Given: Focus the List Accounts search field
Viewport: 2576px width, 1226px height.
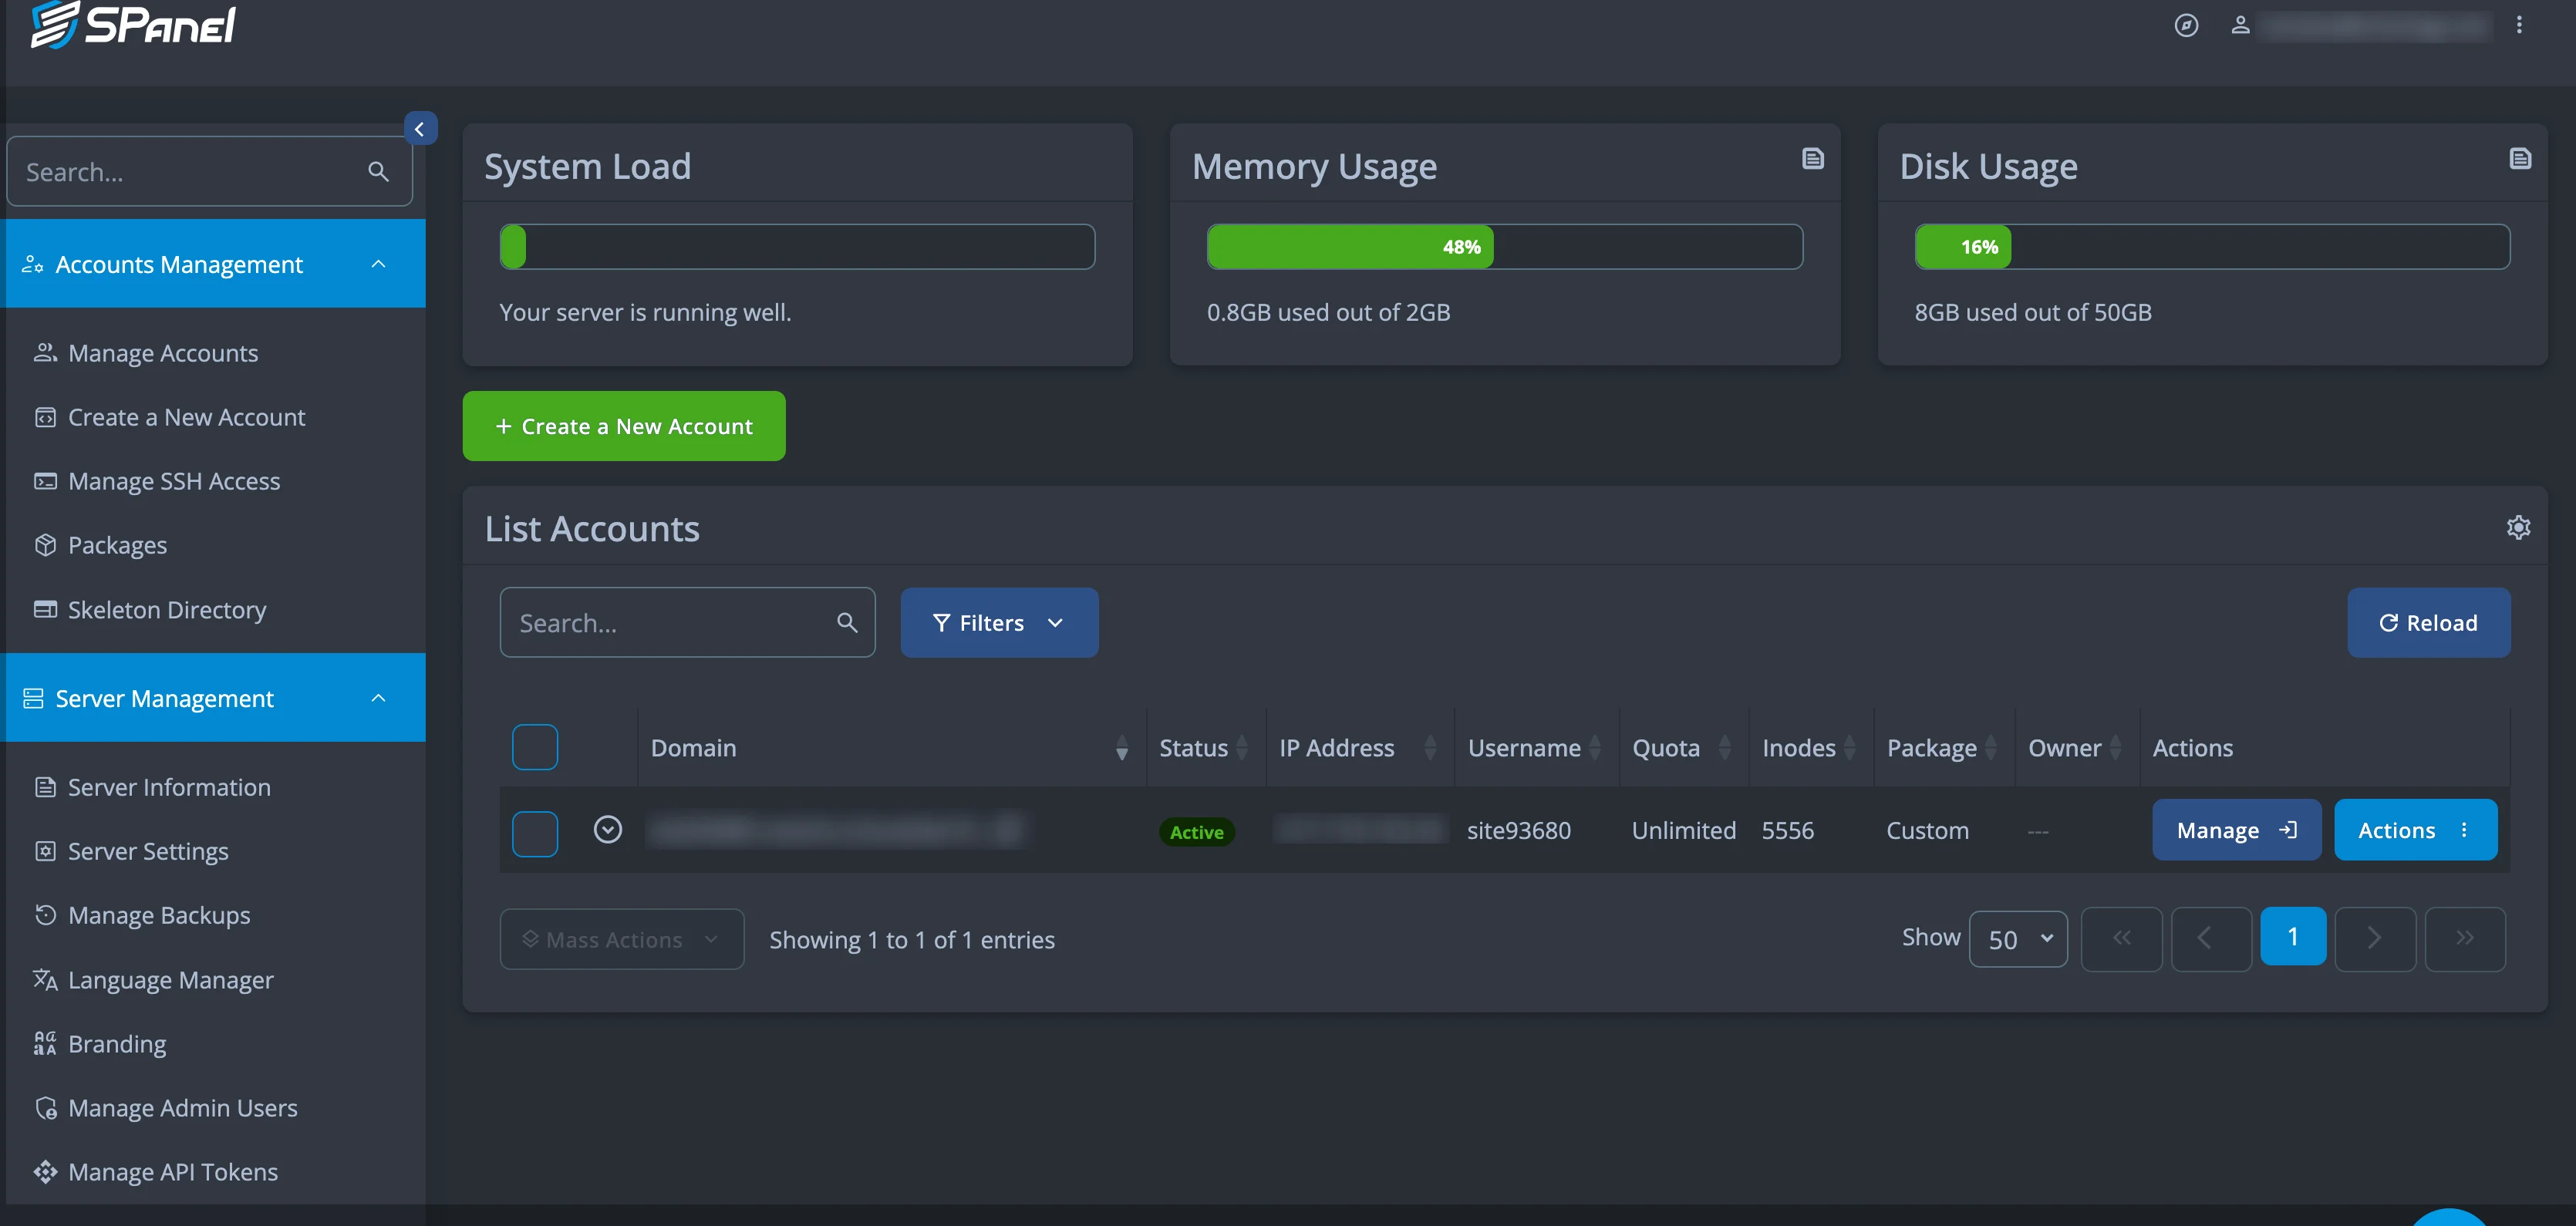Looking at the screenshot, I should tap(687, 622).
